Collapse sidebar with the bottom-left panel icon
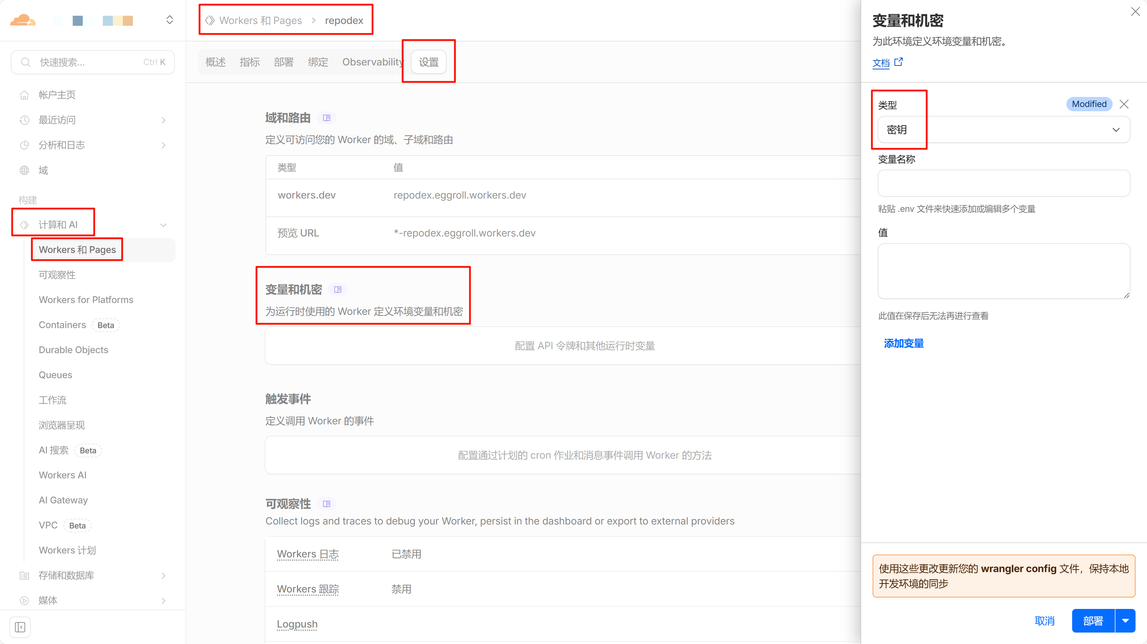Viewport: 1147px width, 644px height. pos(20,627)
